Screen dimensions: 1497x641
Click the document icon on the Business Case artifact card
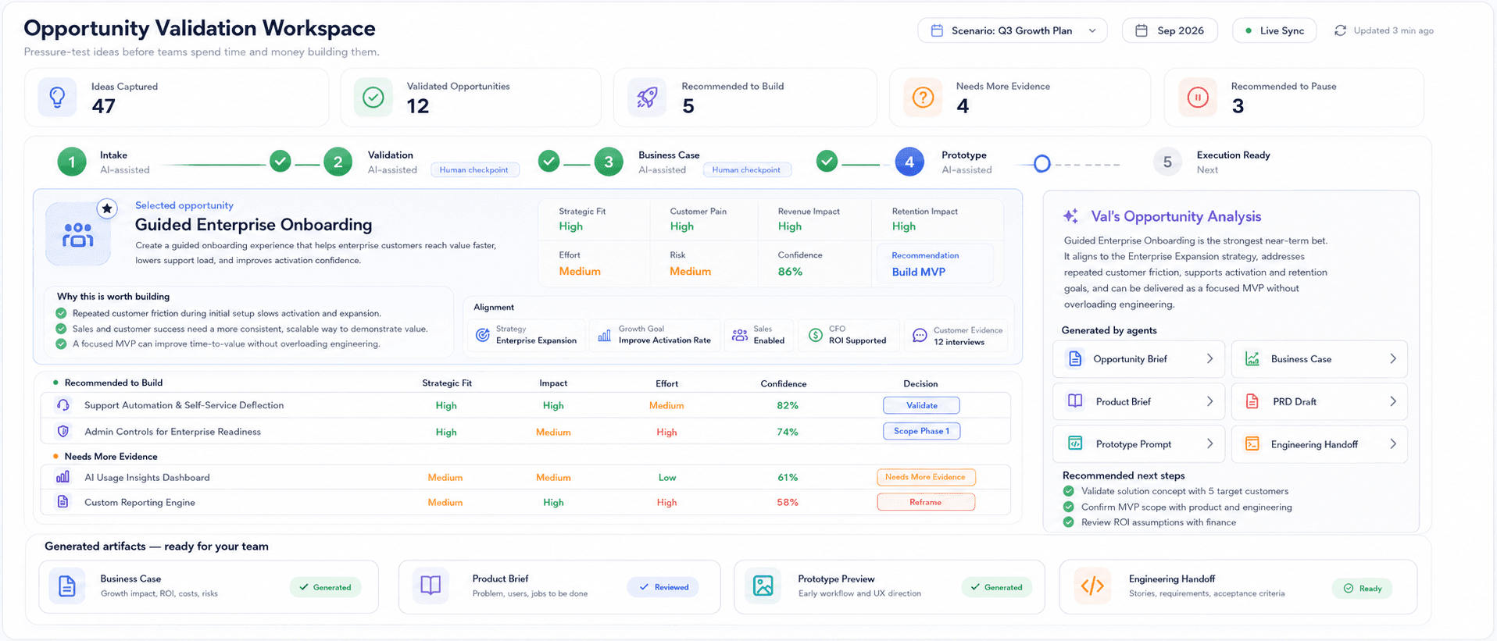click(x=67, y=586)
